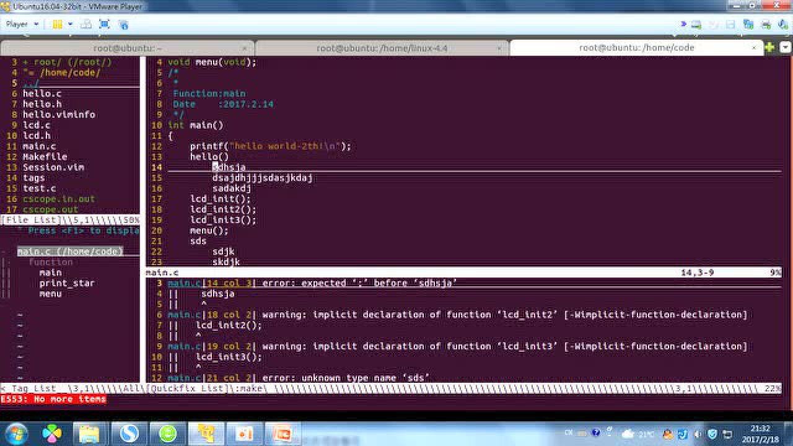Viewport: 793px width, 446px height.
Task: Close the root@ubuntu: /home/code tab
Action: pos(754,48)
